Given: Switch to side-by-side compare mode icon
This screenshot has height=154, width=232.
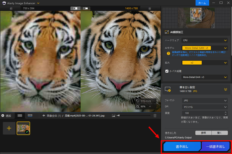Looking at the screenshot, I should pos(85,8).
